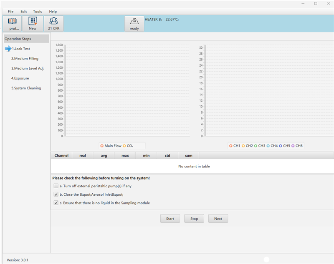Toggle the CH1 legend circle
Viewport: 334px width, 264px height.
click(231, 146)
